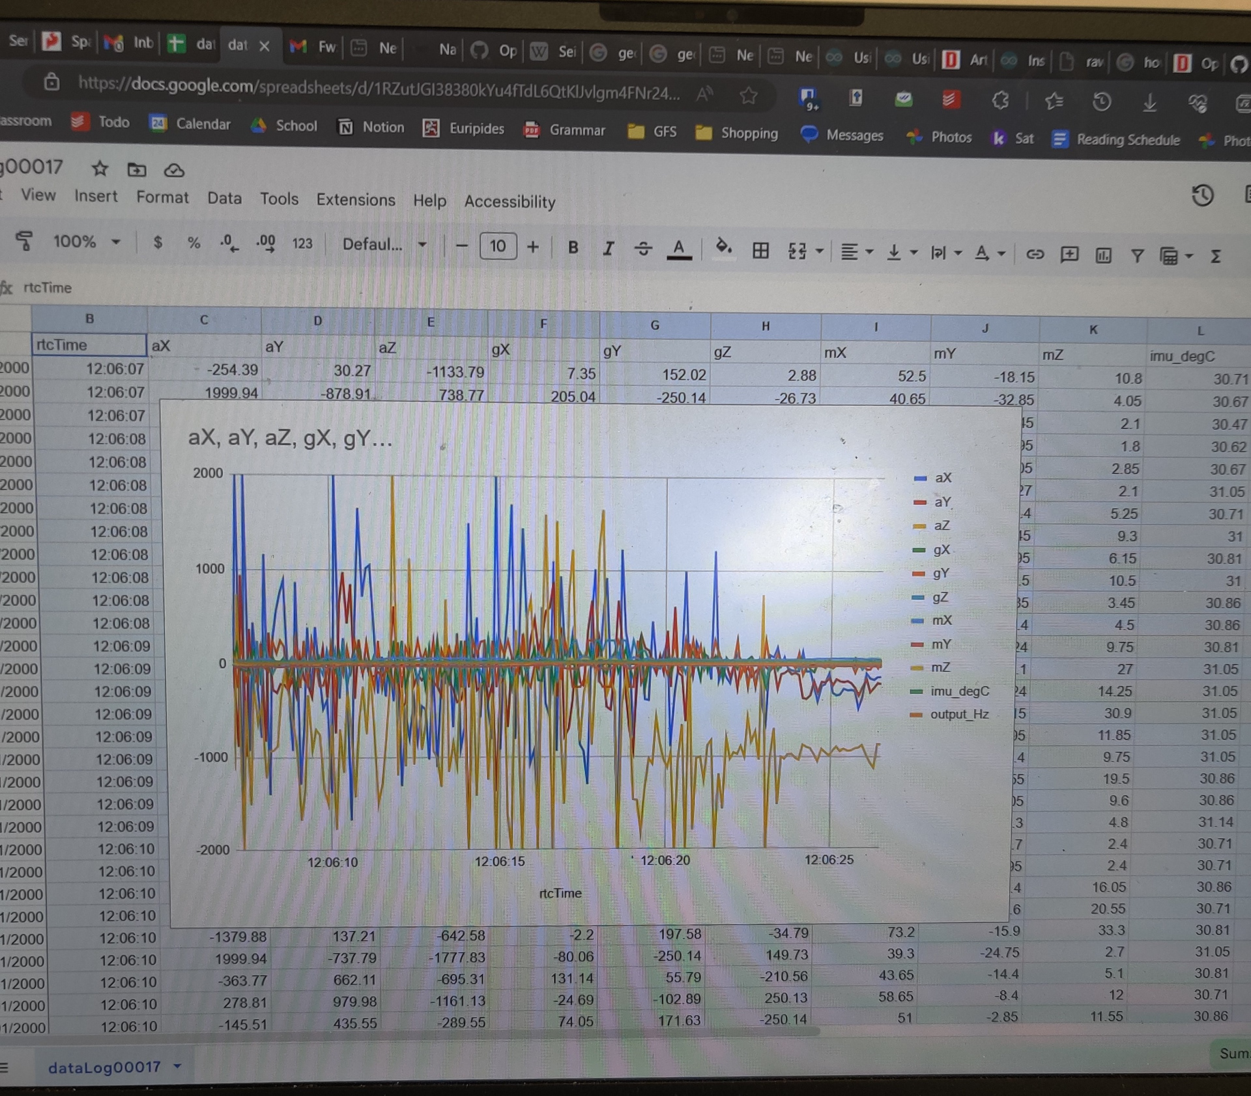The image size is (1251, 1096).
Task: Decrease font size minus button
Action: tap(462, 246)
